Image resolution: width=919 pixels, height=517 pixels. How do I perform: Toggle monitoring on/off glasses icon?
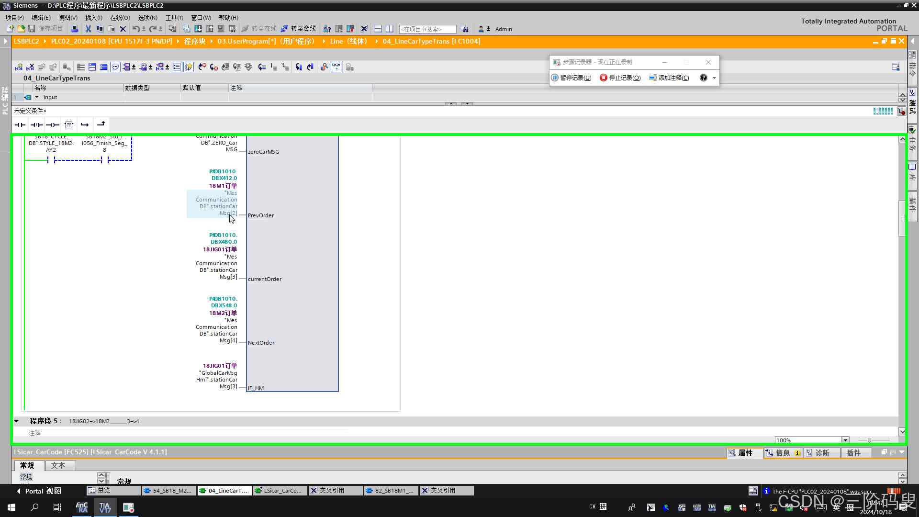click(x=336, y=67)
